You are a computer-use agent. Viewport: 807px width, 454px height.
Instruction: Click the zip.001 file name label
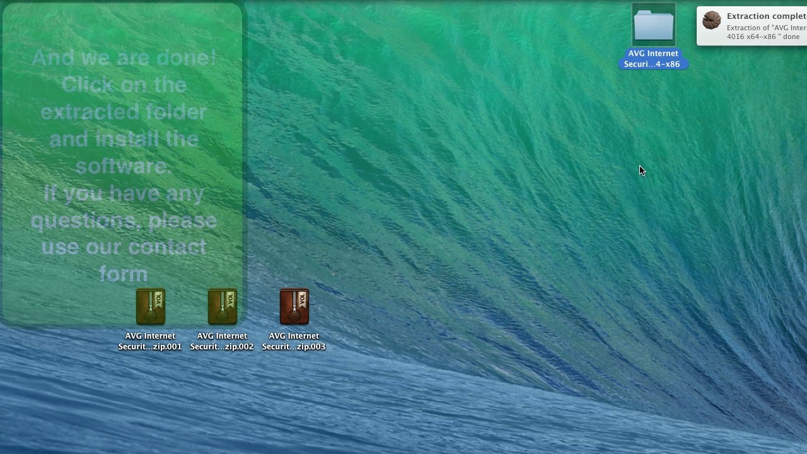tap(150, 341)
